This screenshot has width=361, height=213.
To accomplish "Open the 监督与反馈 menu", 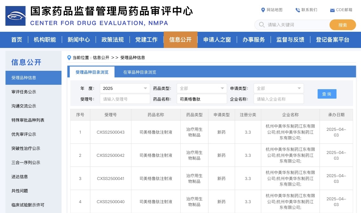I will pos(290,40).
